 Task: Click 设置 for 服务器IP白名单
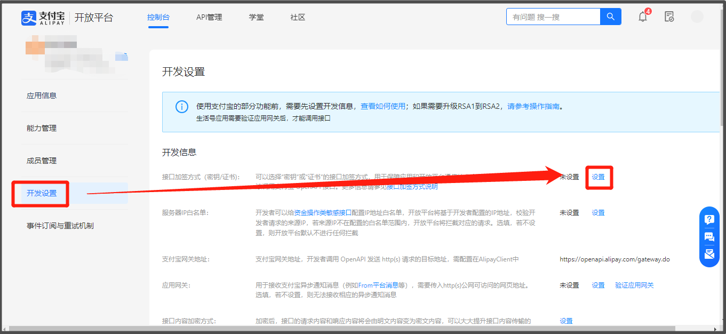[599, 212]
